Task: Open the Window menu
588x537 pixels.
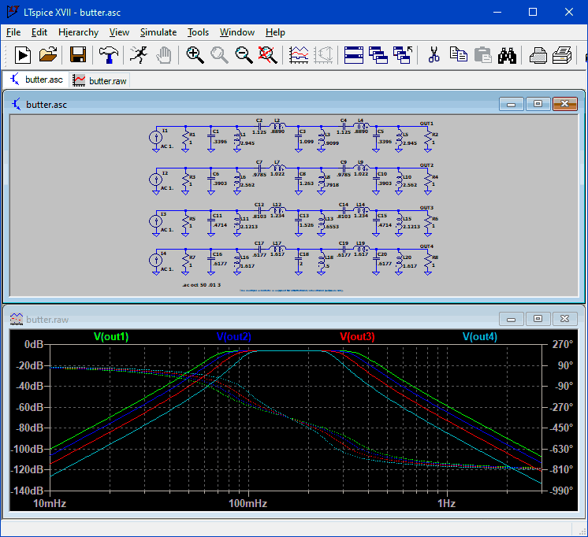Action: coord(237,32)
